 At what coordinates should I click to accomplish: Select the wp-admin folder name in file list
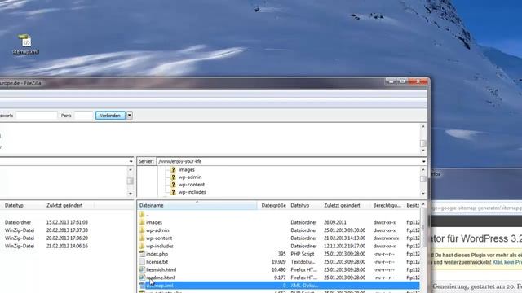point(157,230)
